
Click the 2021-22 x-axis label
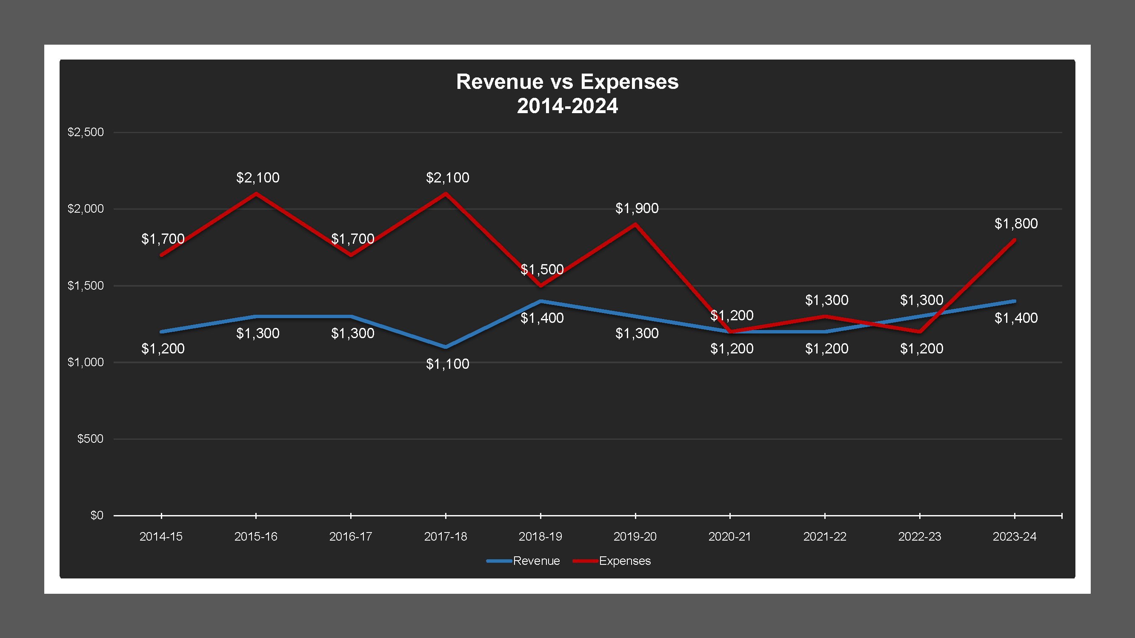[825, 537]
